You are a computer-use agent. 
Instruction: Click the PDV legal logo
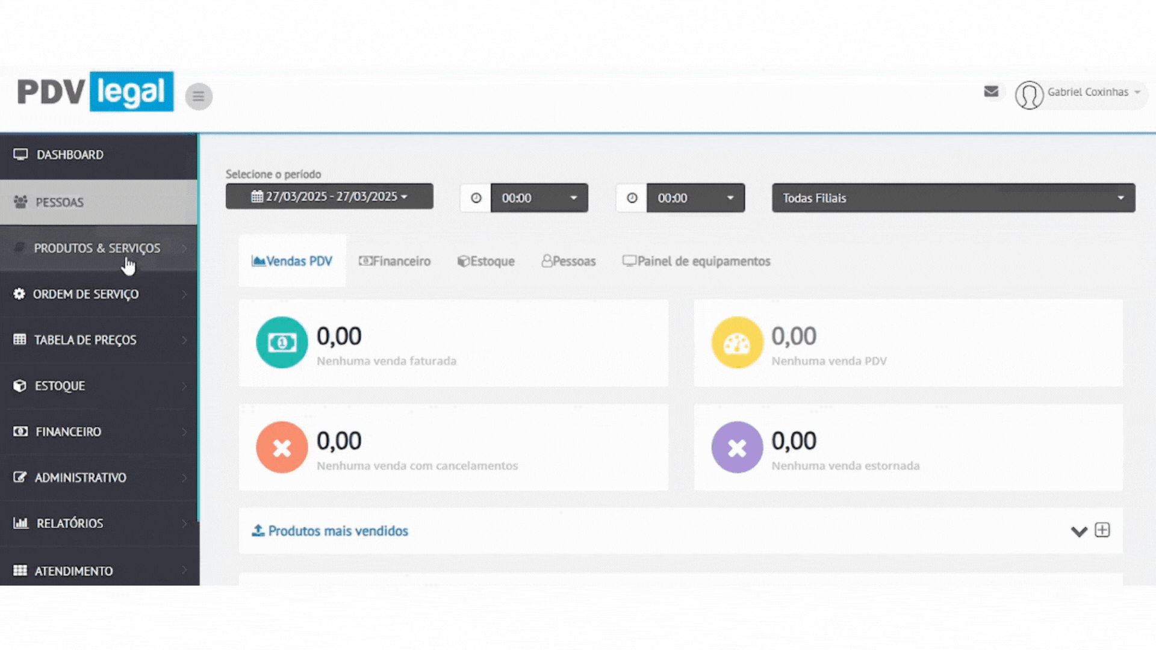point(95,92)
